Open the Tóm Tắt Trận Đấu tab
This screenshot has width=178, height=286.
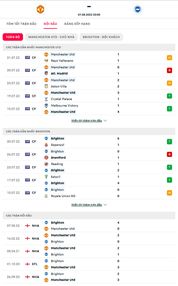click(21, 24)
